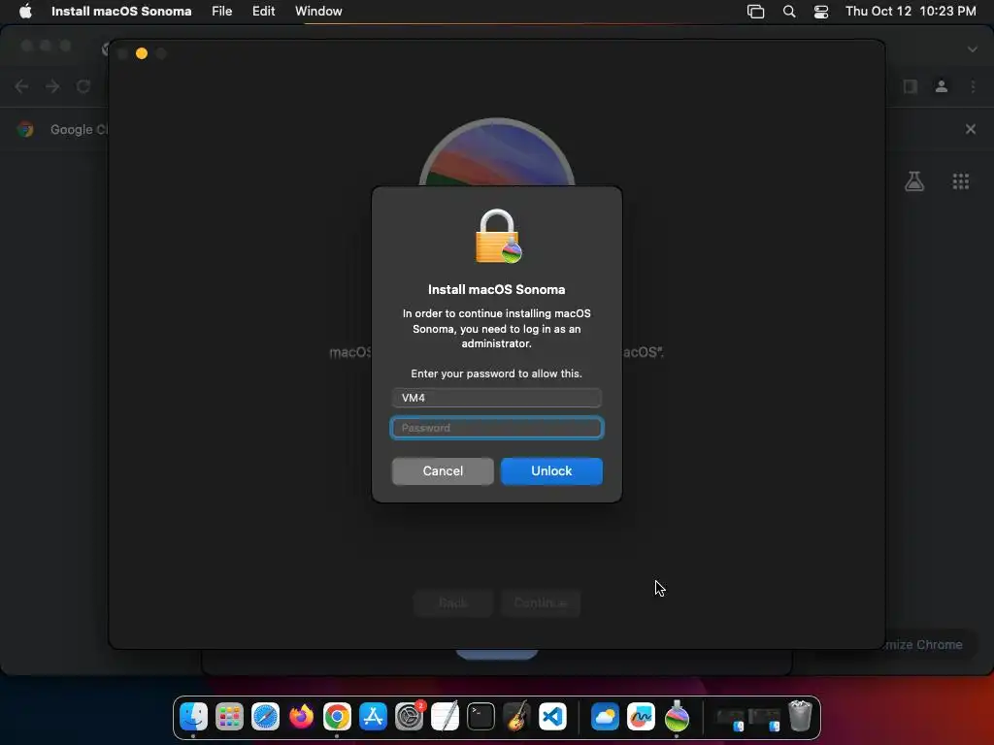994x745 pixels.
Task: Open App Store from the Dock
Action: [x=373, y=717]
